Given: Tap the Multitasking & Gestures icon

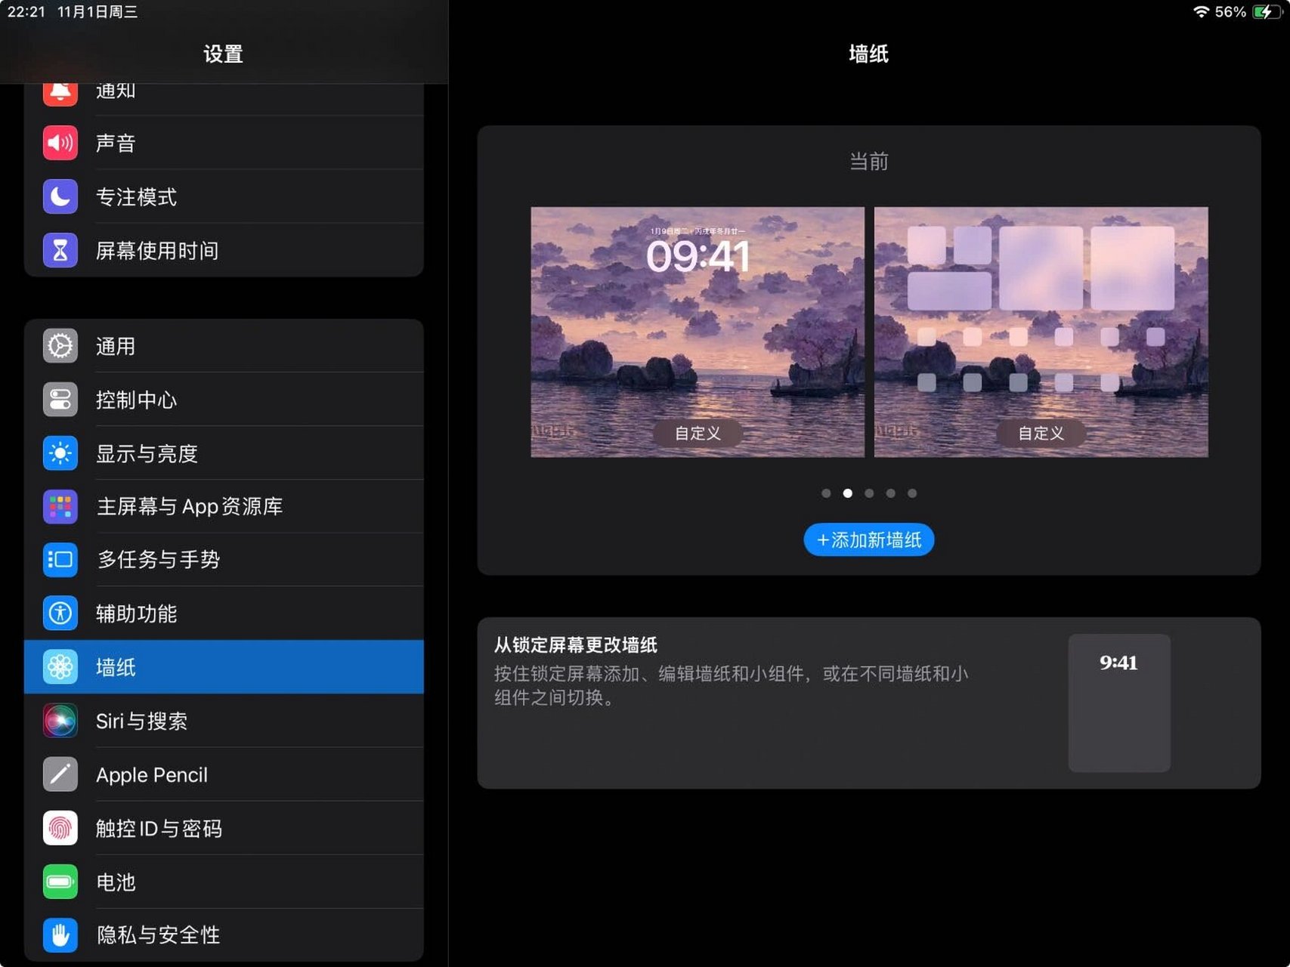Looking at the screenshot, I should point(60,560).
